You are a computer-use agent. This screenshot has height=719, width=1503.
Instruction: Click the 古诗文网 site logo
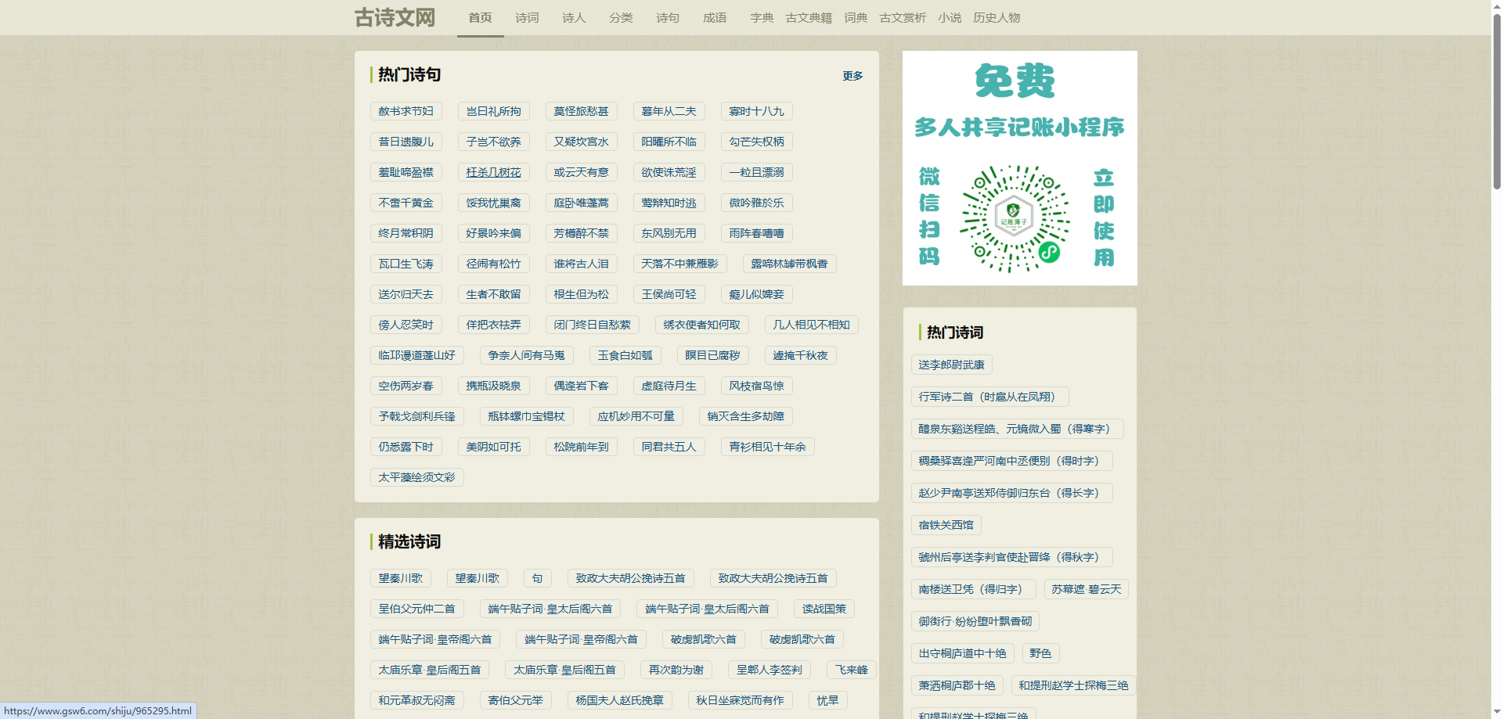394,17
